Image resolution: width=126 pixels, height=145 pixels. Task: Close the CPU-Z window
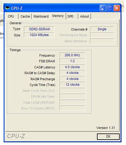(x=117, y=8)
